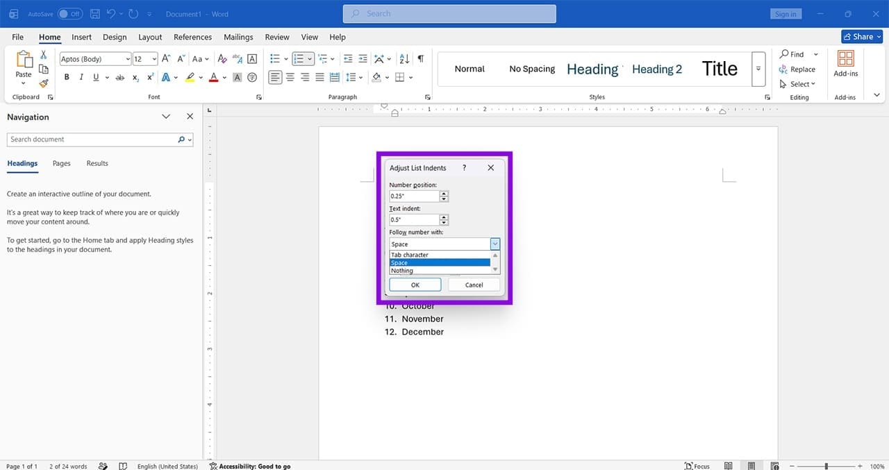Switch to Web Layout view icon
The height and width of the screenshot is (470, 889).
773,466
